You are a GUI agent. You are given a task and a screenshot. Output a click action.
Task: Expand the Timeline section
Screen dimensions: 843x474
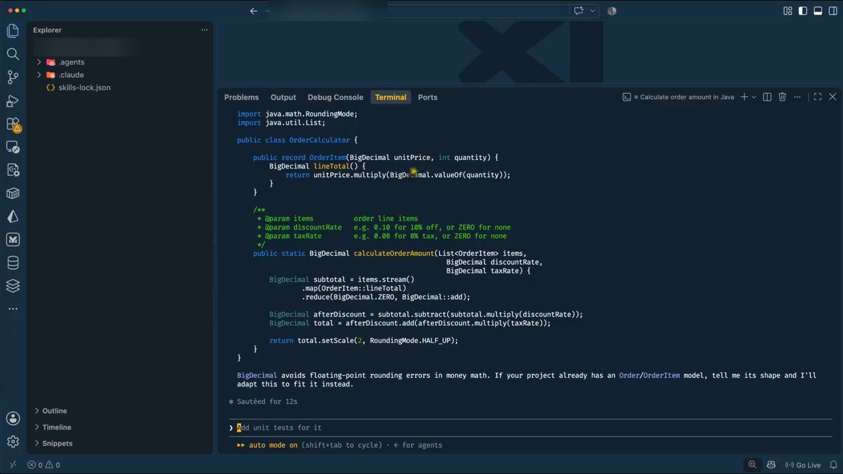click(x=57, y=427)
